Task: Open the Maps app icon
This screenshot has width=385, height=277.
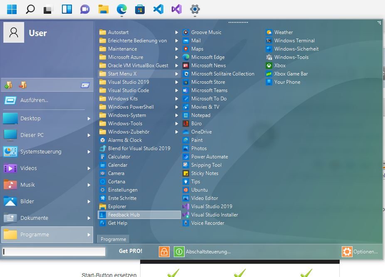Action: [x=186, y=49]
